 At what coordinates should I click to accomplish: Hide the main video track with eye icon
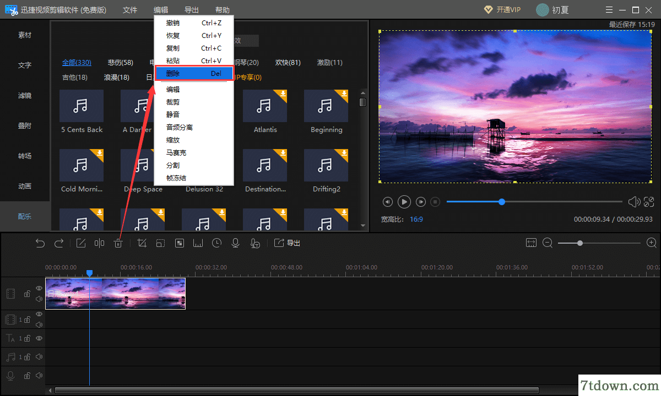pyautogui.click(x=39, y=288)
